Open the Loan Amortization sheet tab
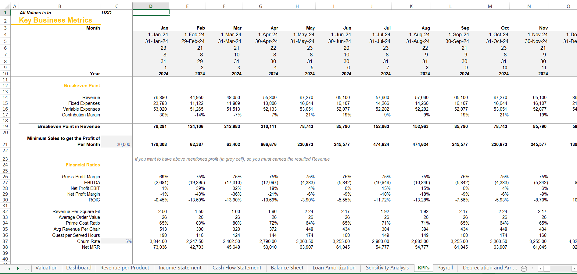Screen dimensions: 577x274 click(x=334, y=268)
